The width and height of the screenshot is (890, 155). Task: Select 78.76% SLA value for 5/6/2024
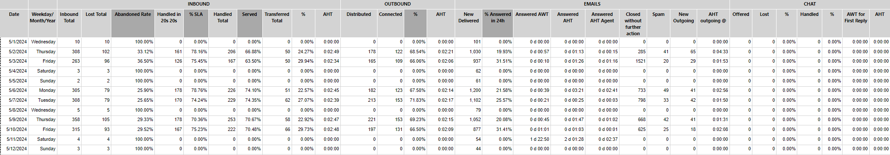click(x=196, y=91)
